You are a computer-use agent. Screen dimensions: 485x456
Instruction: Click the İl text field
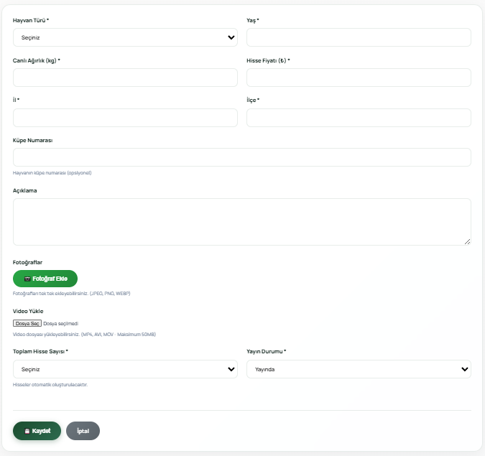125,118
